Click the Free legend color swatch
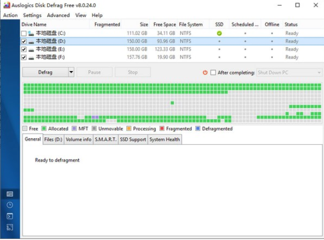 [x=25, y=129]
